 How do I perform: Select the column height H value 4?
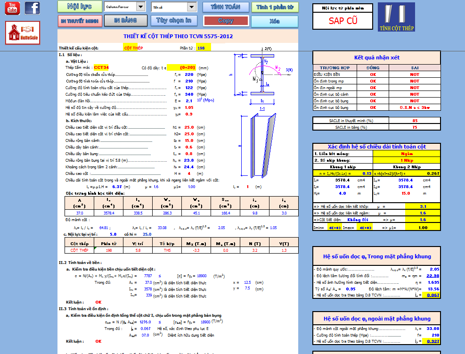click(x=189, y=173)
